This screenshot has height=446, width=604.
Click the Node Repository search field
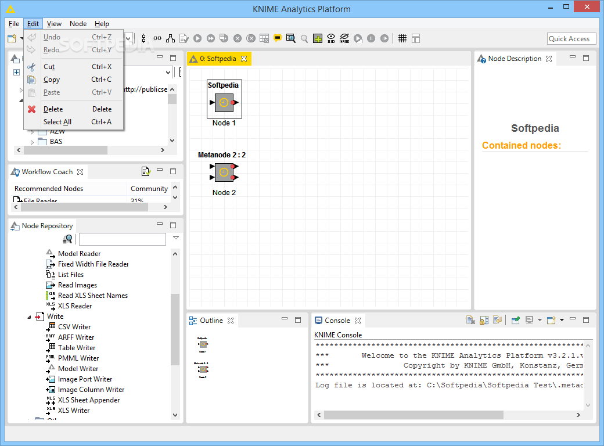click(123, 239)
